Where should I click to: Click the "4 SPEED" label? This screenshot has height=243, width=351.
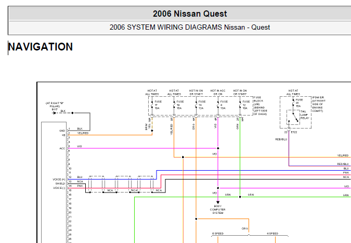click(272, 233)
